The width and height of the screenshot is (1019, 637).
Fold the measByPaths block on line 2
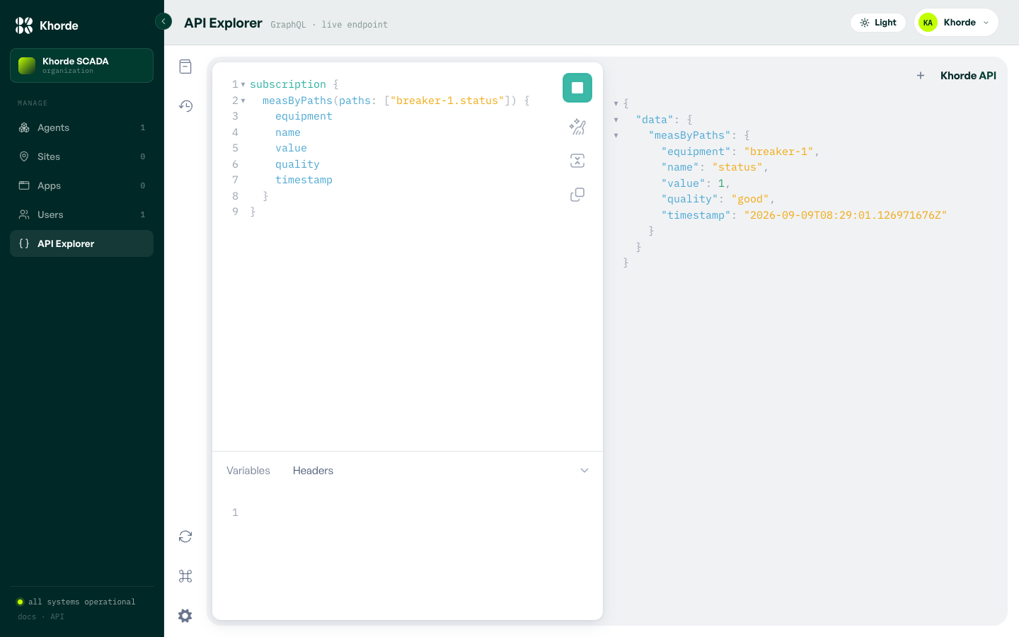(x=243, y=101)
